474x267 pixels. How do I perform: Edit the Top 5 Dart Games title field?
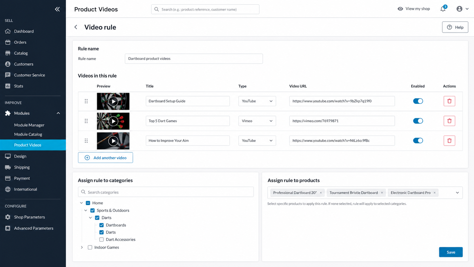pyautogui.click(x=188, y=121)
